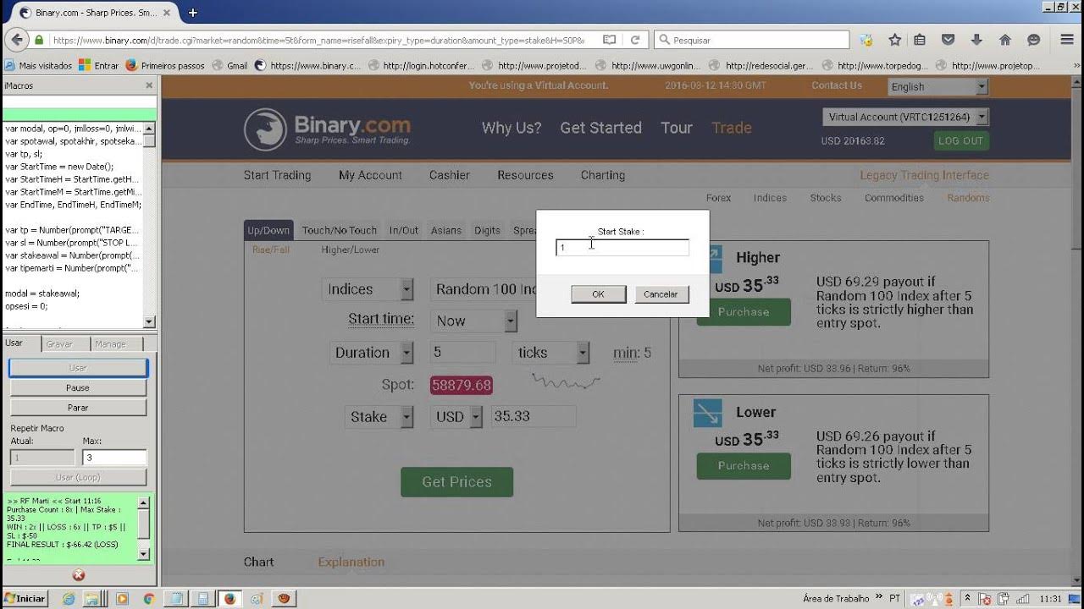Switch to the Gravar tab in iMacros
Screen dimensions: 1084x609
(x=59, y=344)
